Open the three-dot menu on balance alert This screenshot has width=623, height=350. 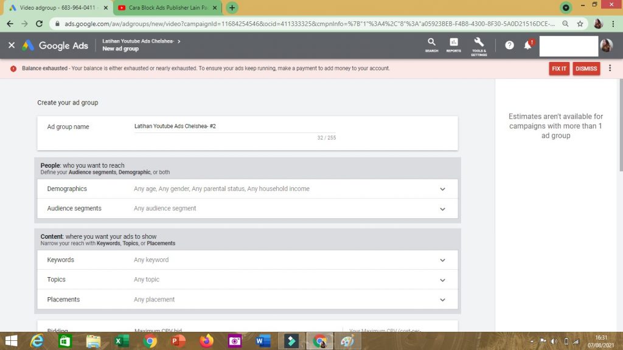click(610, 68)
